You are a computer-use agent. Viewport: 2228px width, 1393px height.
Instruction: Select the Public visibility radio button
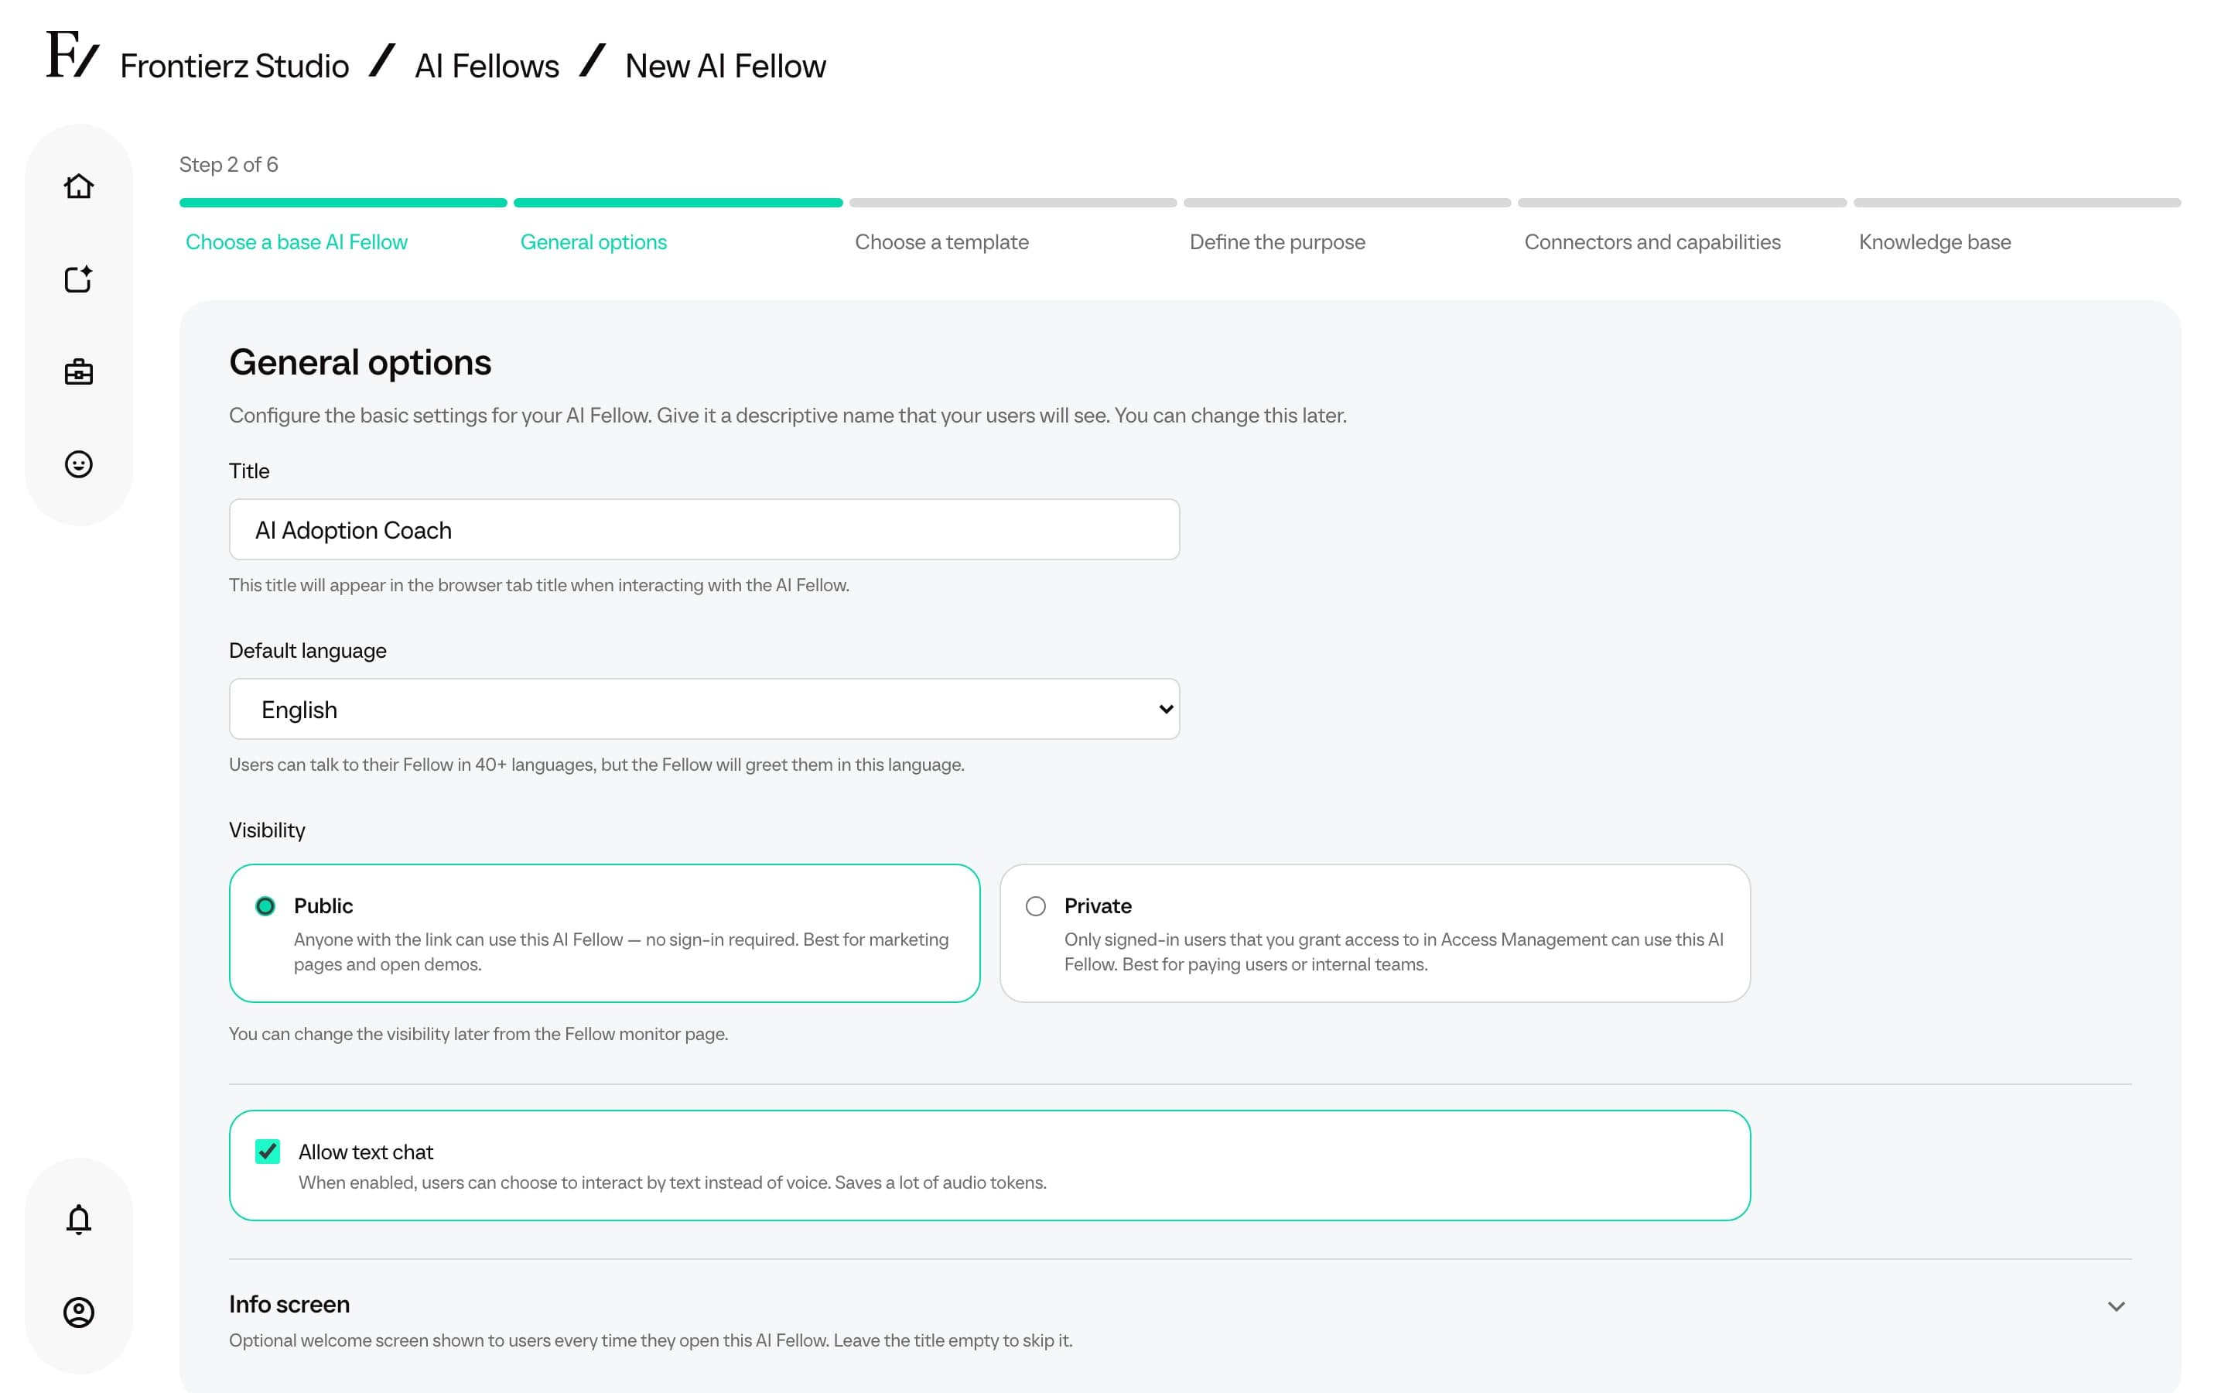click(265, 905)
